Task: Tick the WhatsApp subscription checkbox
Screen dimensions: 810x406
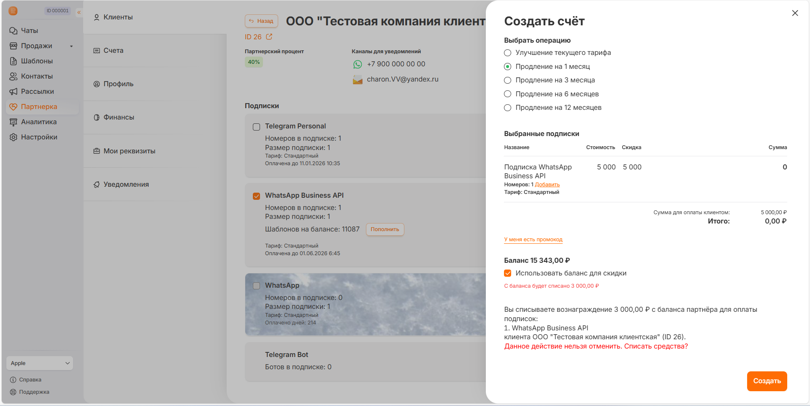Action: [256, 286]
